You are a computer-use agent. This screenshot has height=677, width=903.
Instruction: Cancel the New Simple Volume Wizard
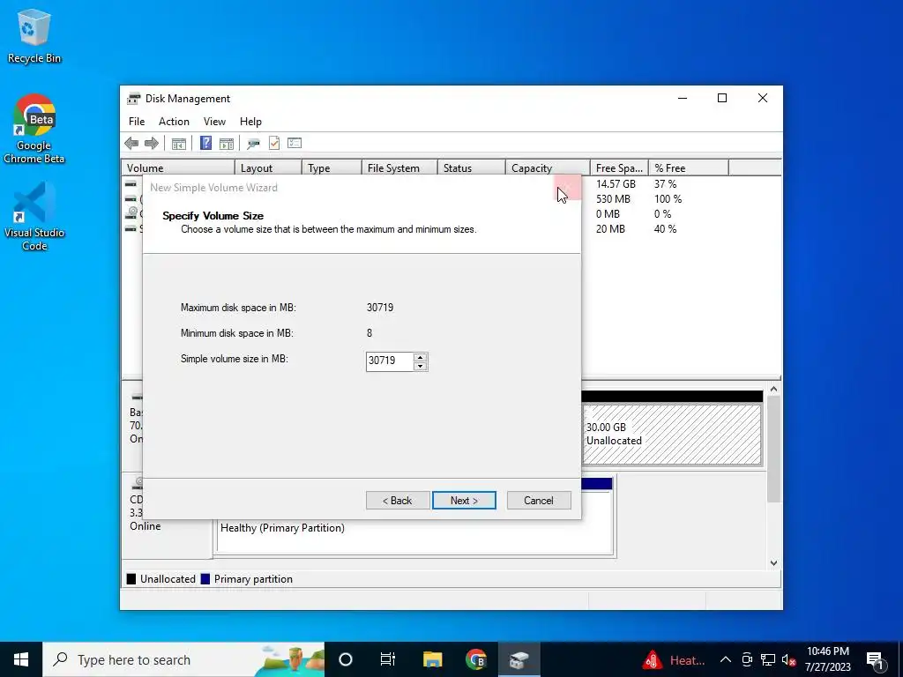539,501
